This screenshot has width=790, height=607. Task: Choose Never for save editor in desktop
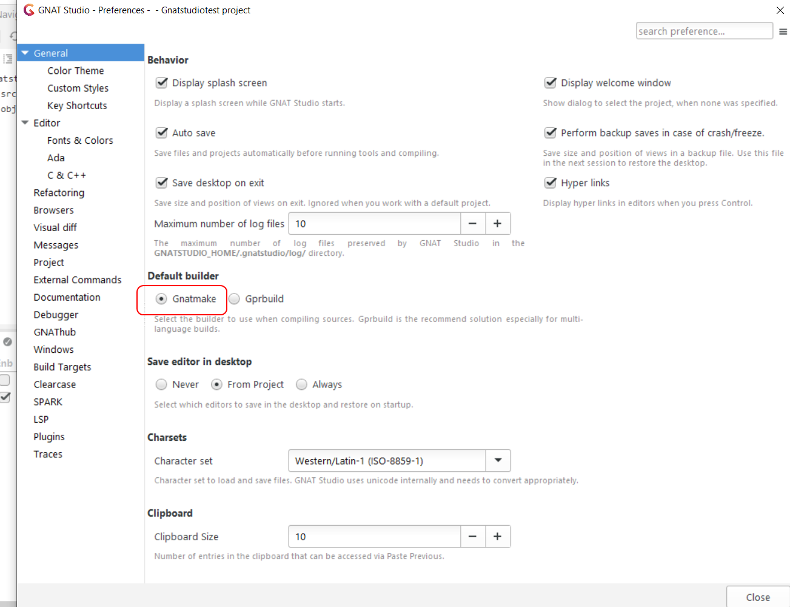pos(161,384)
